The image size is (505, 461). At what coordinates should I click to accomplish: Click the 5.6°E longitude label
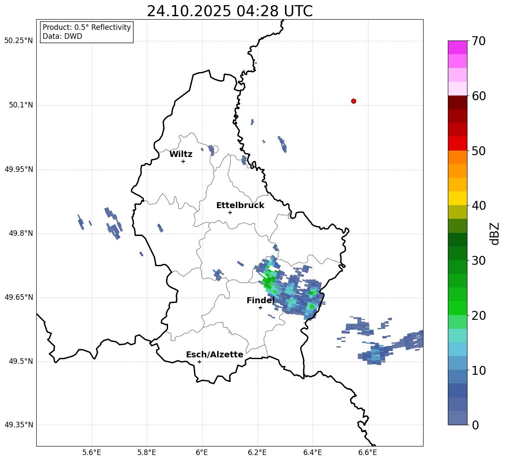[92, 452]
